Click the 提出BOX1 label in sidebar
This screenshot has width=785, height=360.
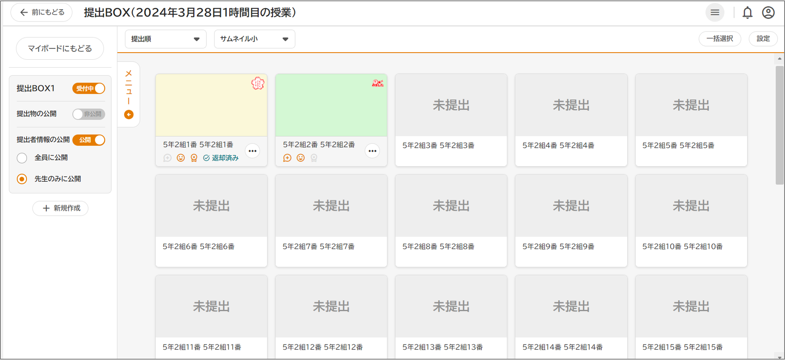[36, 88]
